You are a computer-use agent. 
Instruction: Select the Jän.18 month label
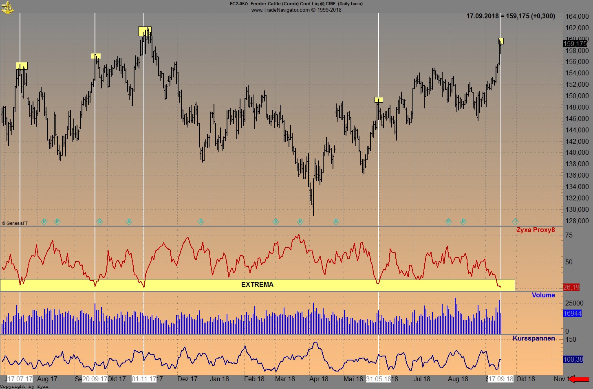[x=219, y=379]
